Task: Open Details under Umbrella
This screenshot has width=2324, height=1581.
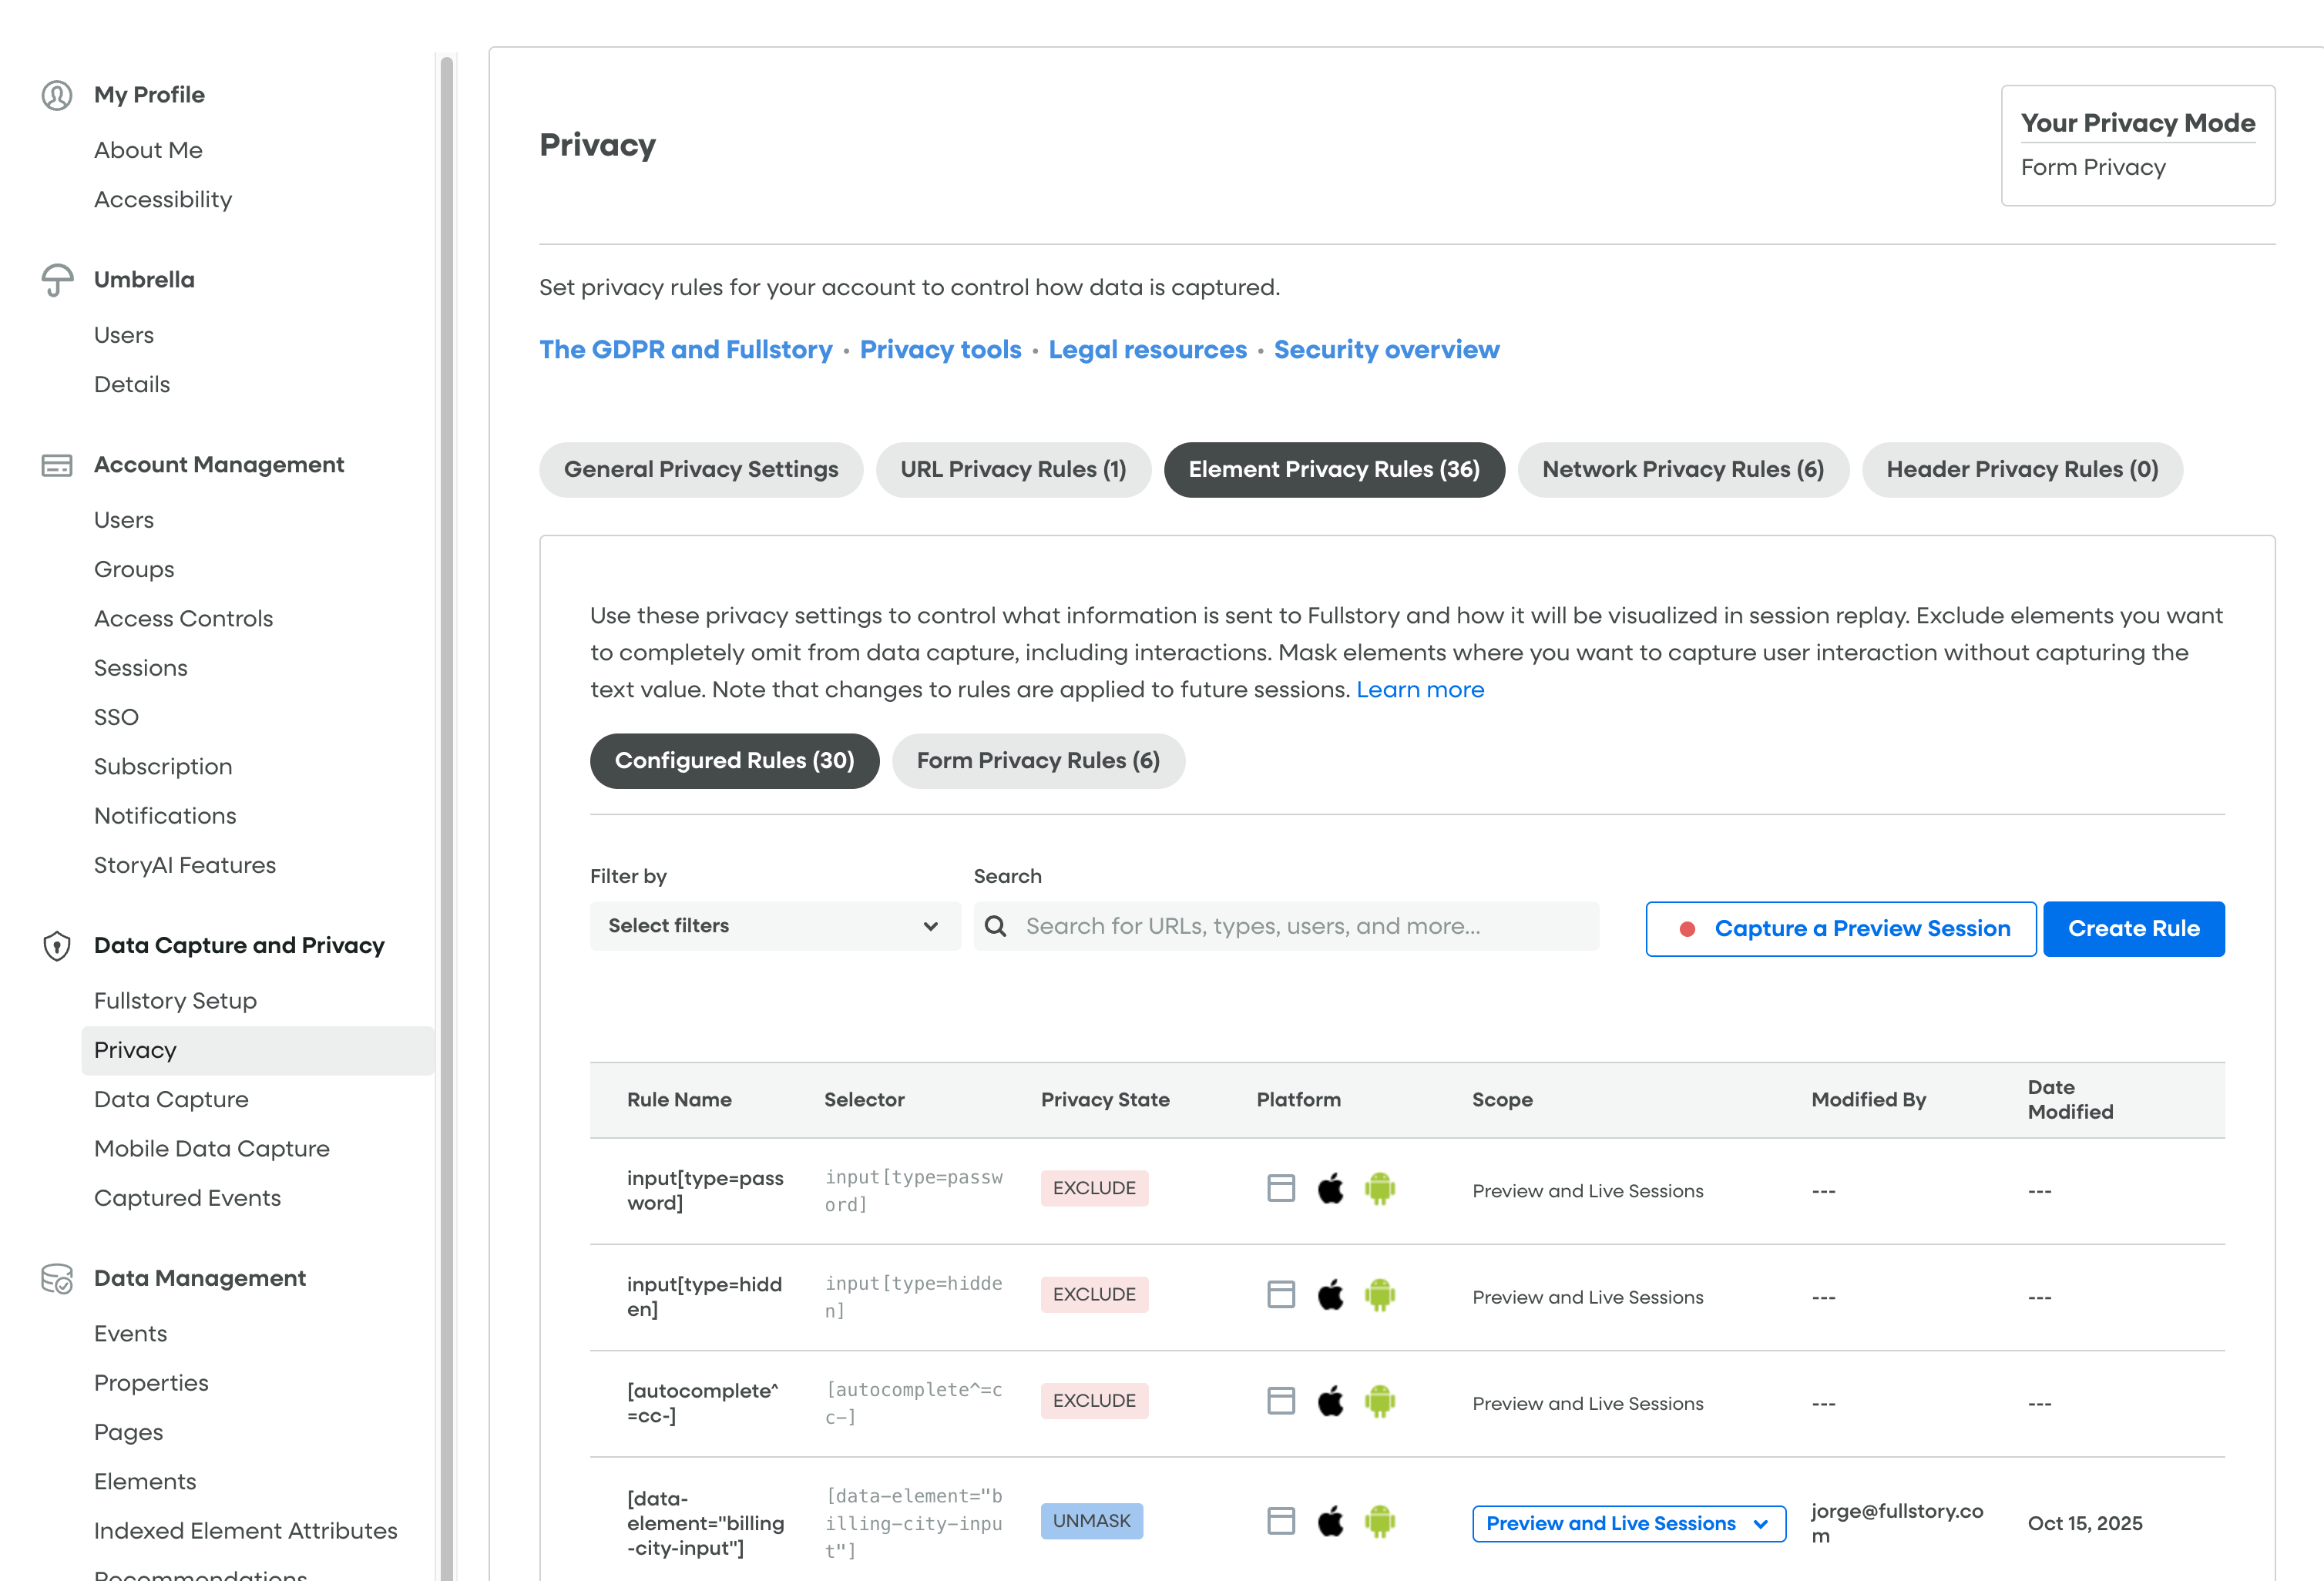Action: pyautogui.click(x=132, y=385)
